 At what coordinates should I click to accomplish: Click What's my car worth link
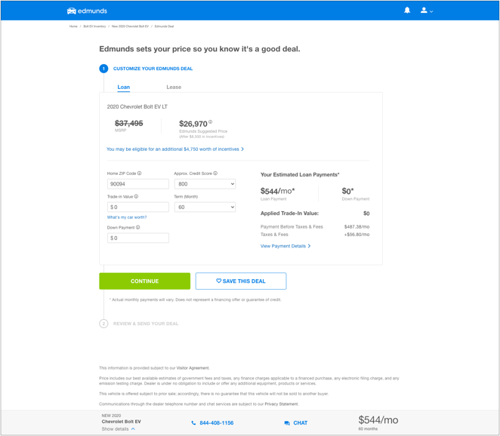click(x=127, y=217)
